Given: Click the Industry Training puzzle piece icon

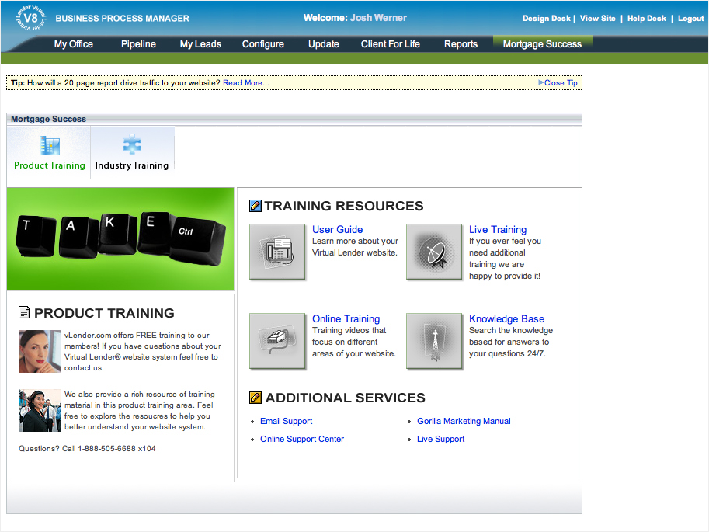Looking at the screenshot, I should tap(132, 144).
